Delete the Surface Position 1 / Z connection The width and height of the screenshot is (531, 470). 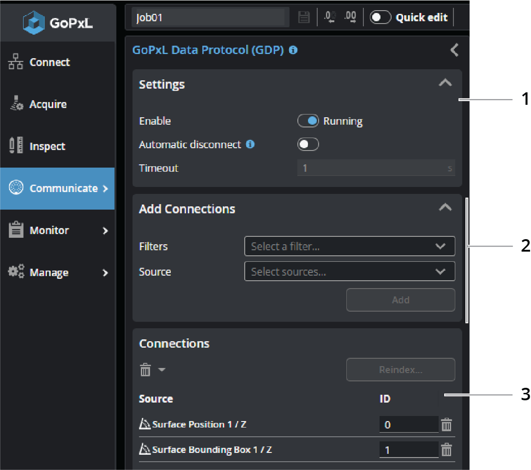pos(446,425)
